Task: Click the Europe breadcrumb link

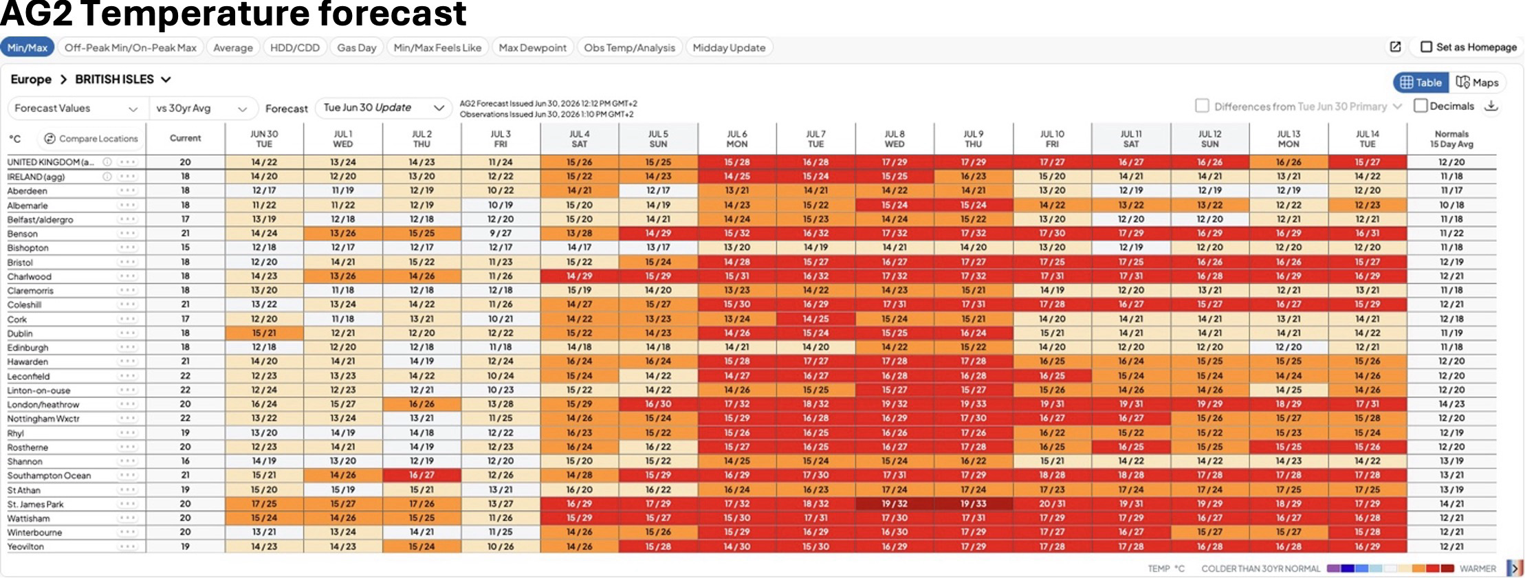Action: click(31, 79)
